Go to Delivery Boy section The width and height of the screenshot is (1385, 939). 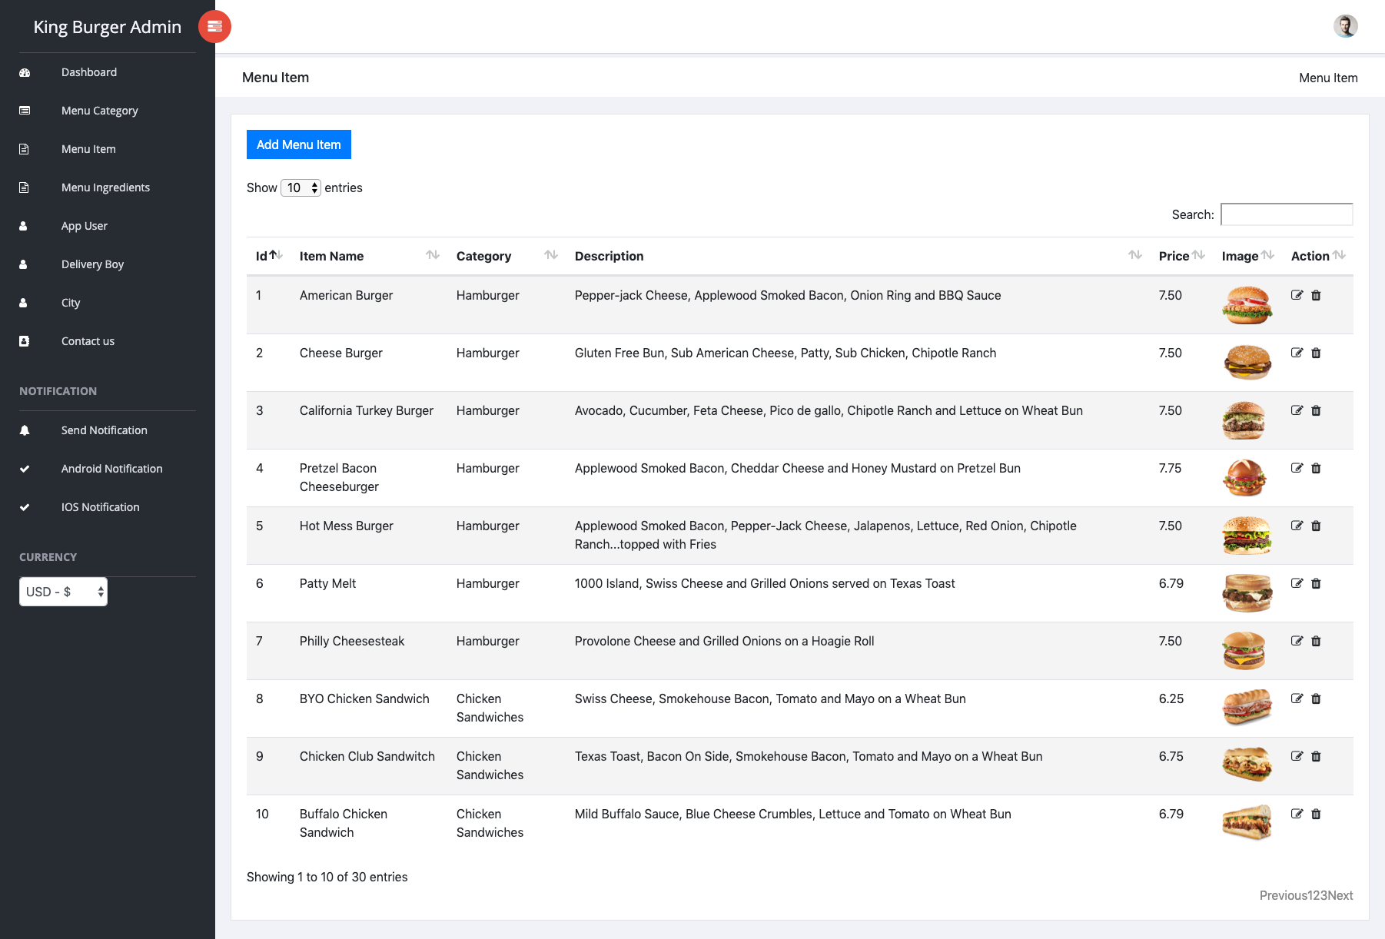pos(92,264)
